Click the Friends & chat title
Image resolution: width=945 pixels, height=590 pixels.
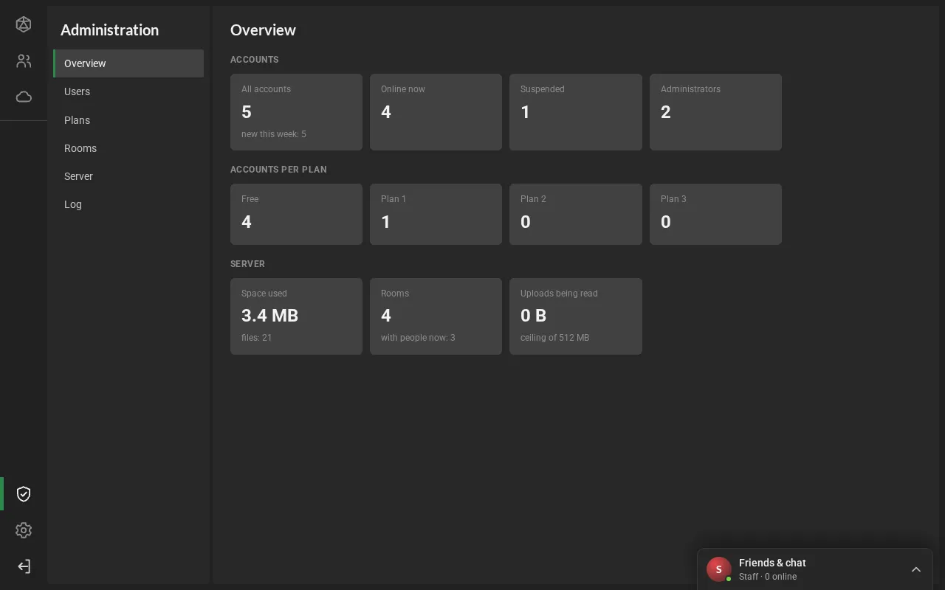(772, 563)
